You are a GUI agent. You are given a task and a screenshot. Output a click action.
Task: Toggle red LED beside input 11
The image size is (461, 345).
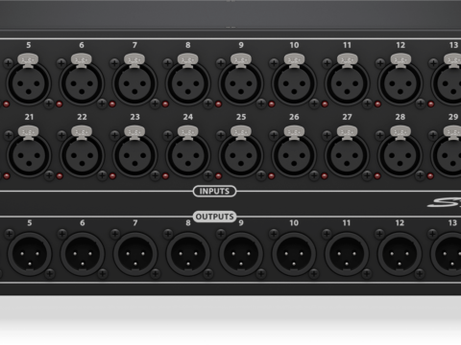[x=325, y=104]
